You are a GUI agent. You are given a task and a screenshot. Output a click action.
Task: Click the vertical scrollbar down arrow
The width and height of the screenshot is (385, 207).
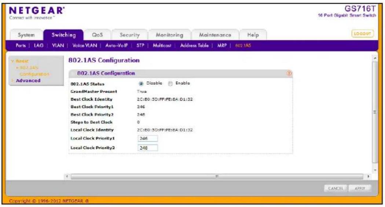coord(375,170)
